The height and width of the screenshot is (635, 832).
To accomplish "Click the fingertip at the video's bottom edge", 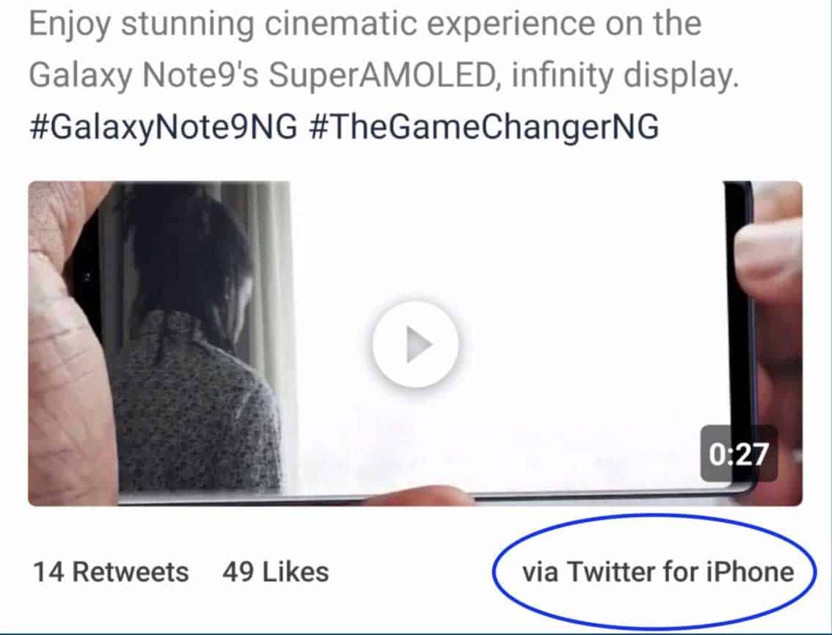I will 418,497.
